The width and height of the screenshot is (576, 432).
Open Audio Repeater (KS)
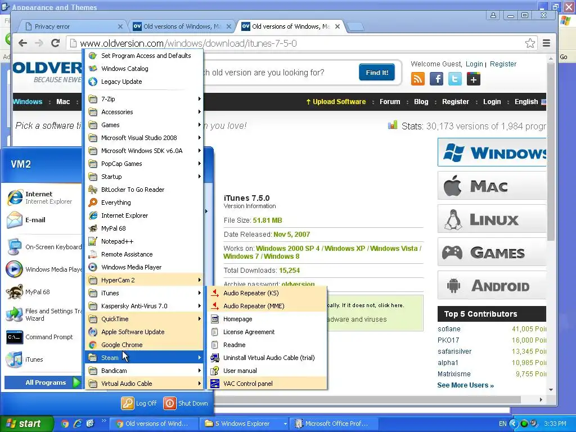(x=267, y=293)
